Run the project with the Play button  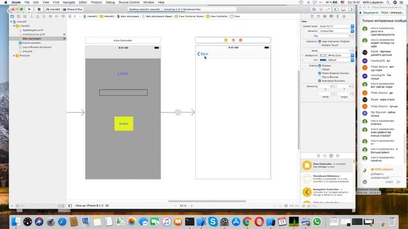[x=29, y=9]
